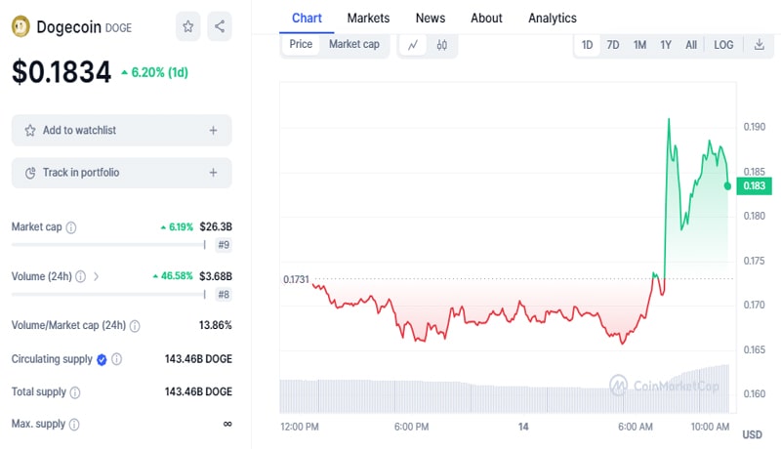Viewport: 781px width, 449px height.
Task: Click market cap rank #9 badge
Action: [x=224, y=245]
